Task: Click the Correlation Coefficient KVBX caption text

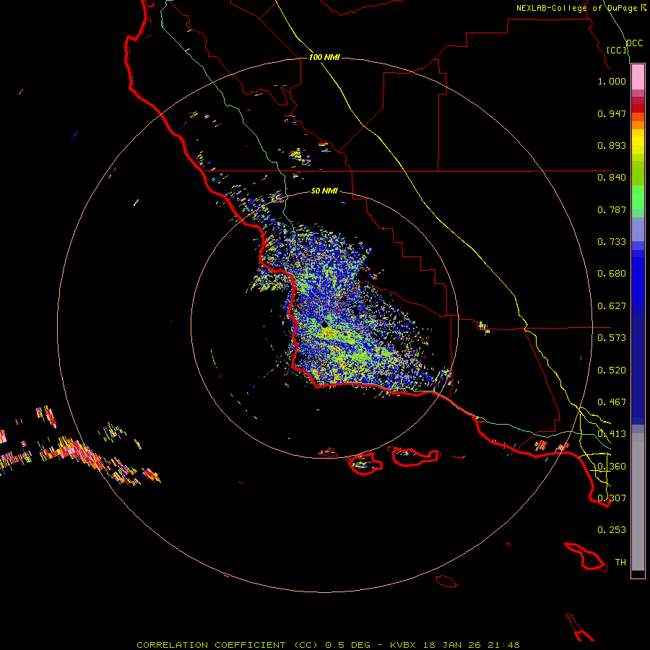Action: [328, 645]
